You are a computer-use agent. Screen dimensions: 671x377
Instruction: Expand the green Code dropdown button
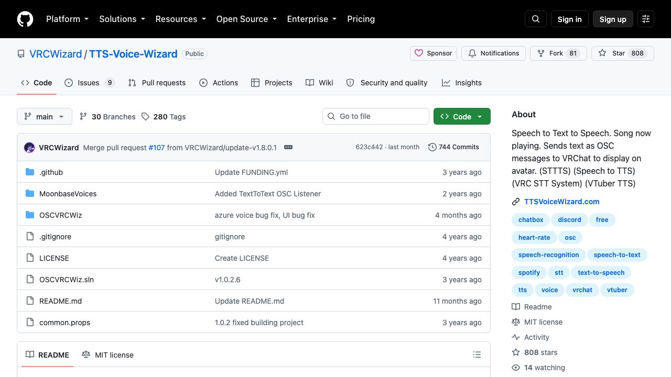pos(462,116)
